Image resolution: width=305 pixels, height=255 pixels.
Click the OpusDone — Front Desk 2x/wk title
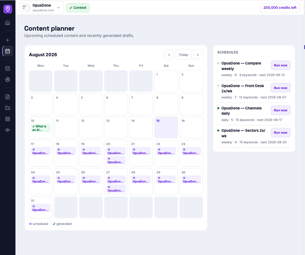[x=243, y=88]
